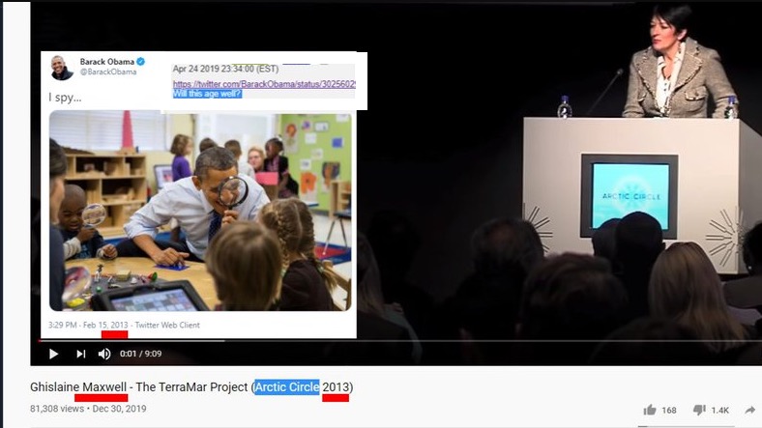This screenshot has width=762, height=428.
Task: Click the Barack Obama verified badge
Action: [141, 62]
